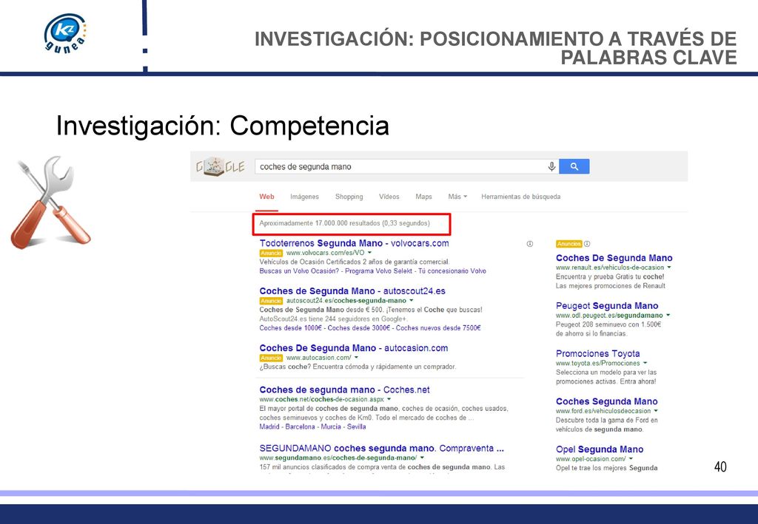Click the info icon beside Volvo ad
This screenshot has height=524, width=758.
[530, 244]
